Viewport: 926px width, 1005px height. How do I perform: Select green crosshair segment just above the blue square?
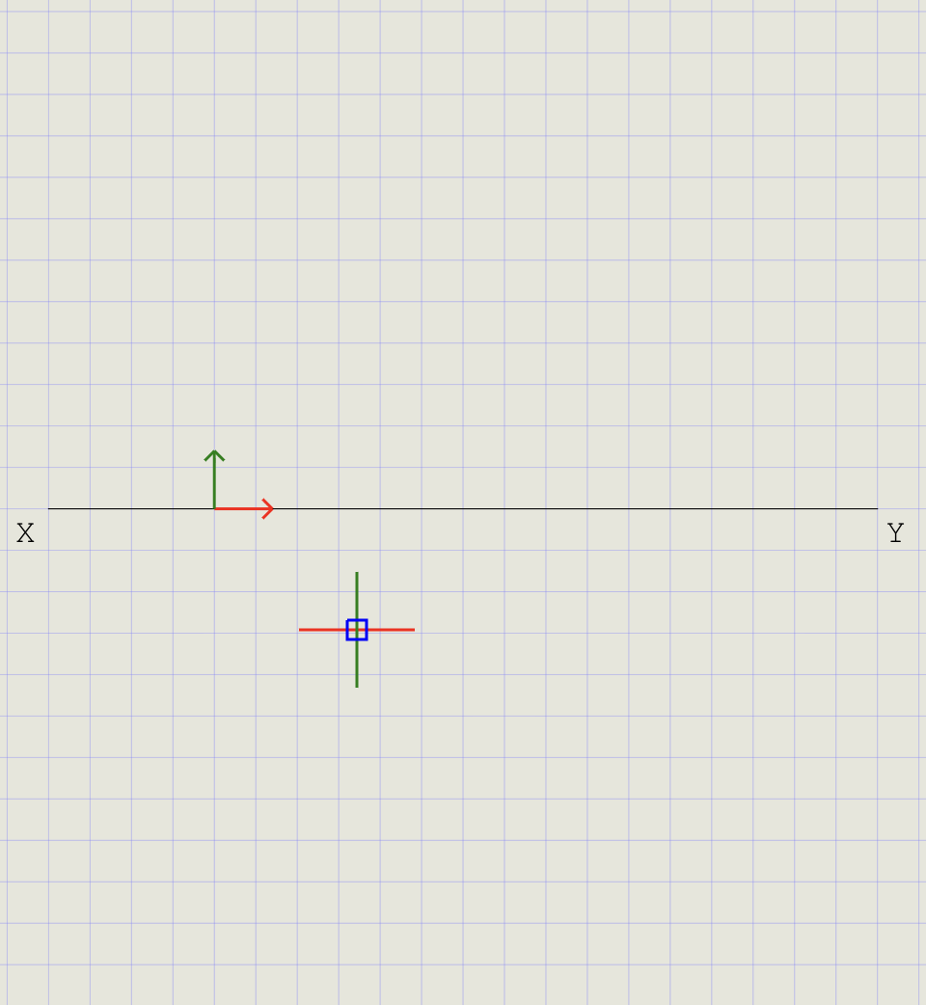(357, 598)
